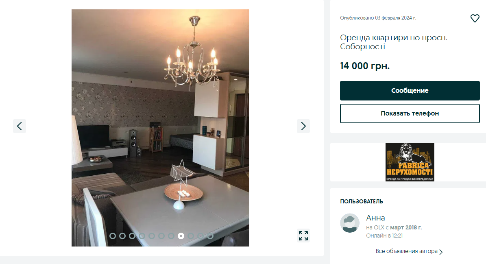Open Все объявления автора link
Viewport: 486px width, 264px height.
click(x=406, y=251)
